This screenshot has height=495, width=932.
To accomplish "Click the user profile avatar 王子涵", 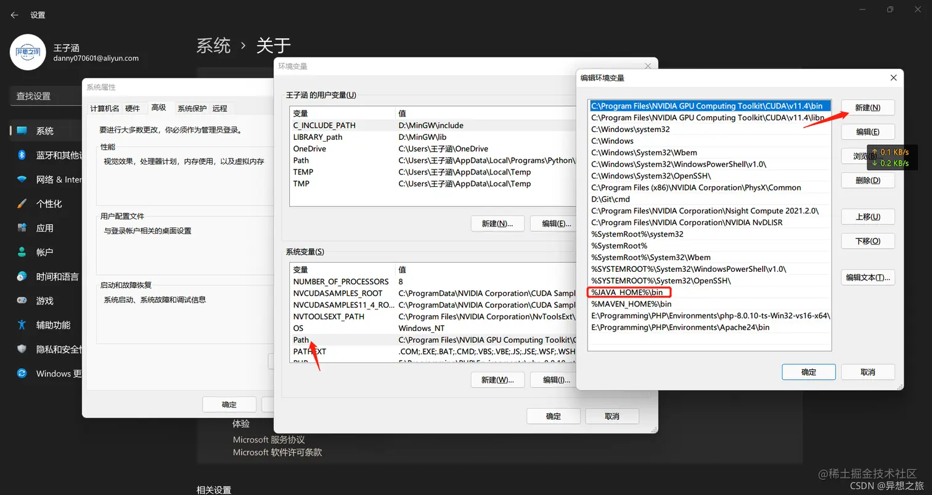I will coord(28,52).
